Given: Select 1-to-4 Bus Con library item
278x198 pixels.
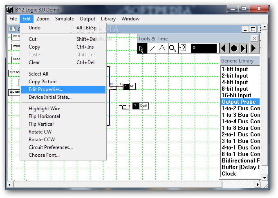Looking at the screenshot, I should 240,122.
